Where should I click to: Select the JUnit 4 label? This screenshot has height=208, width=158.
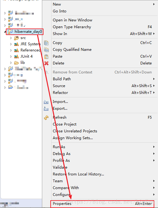click(x=26, y=56)
